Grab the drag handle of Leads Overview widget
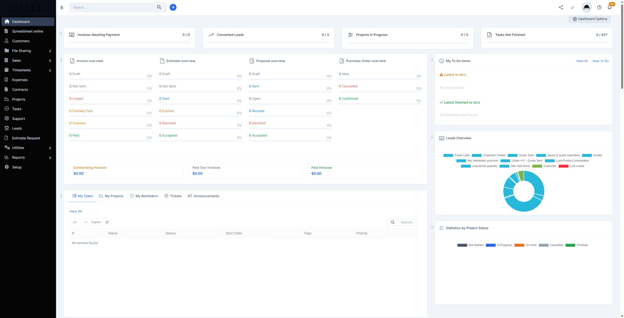This screenshot has width=624, height=318. tap(432, 137)
